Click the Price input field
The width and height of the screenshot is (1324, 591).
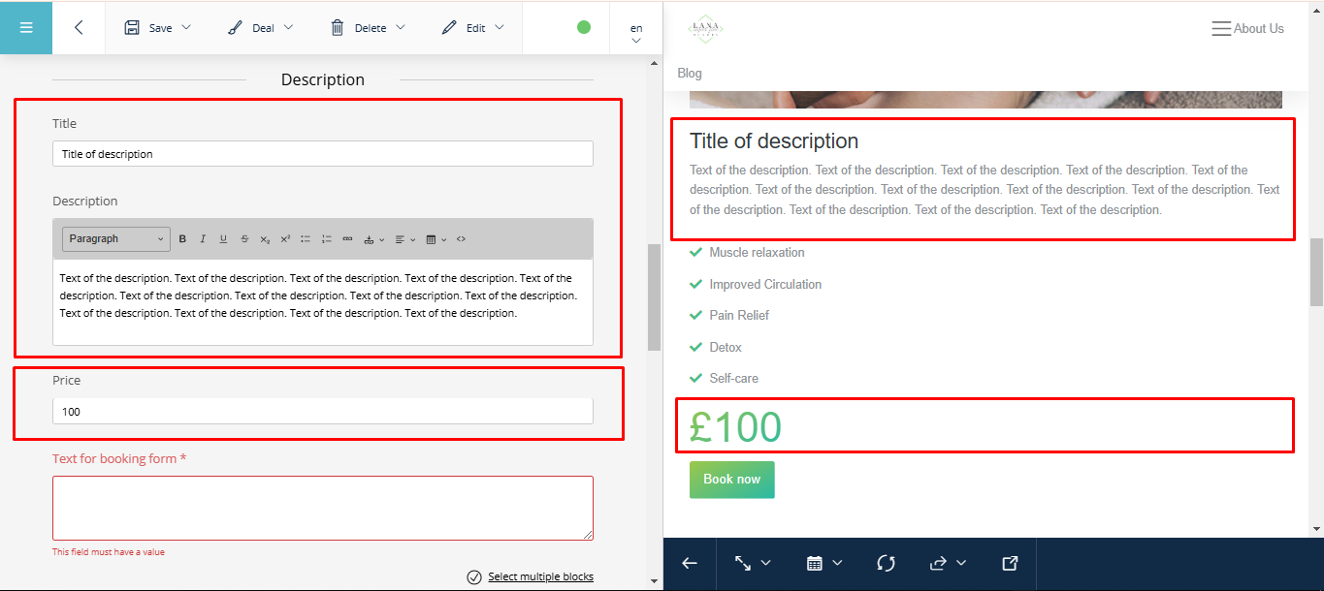322,412
